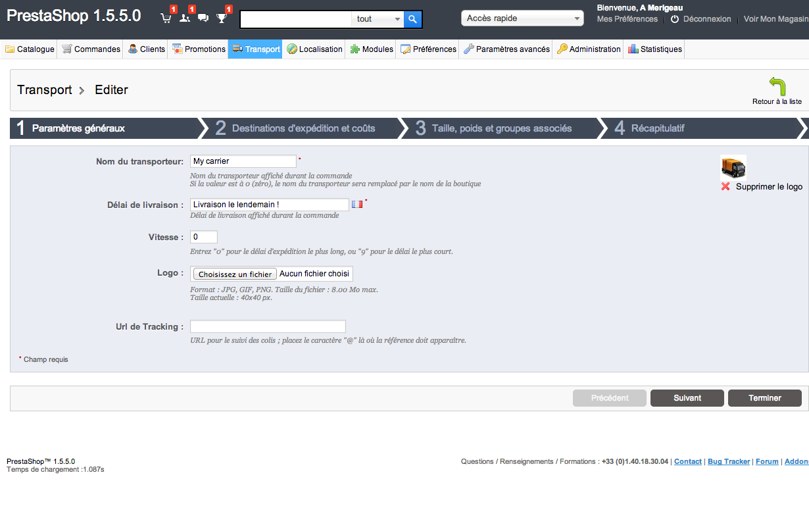Click the green Retour à la liste arrow

777,87
